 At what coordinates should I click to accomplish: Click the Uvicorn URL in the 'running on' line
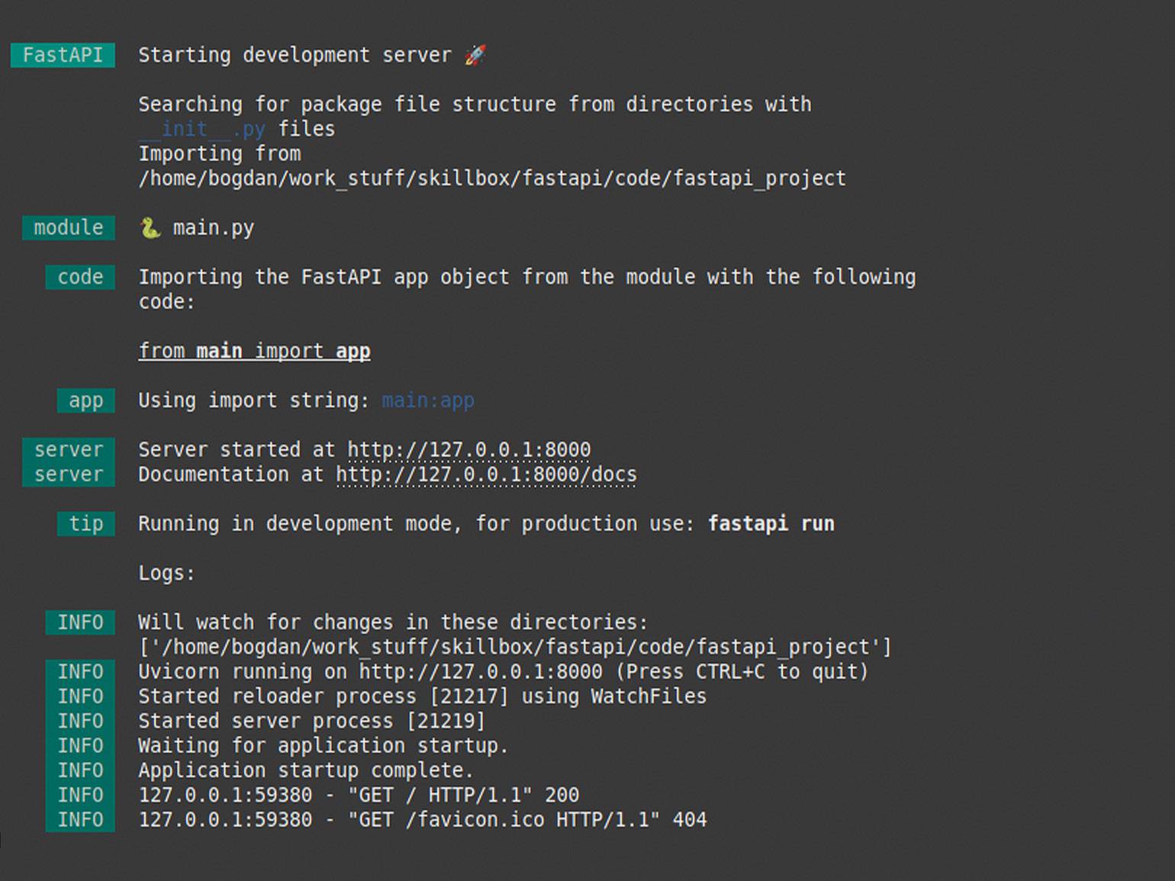pos(481,672)
